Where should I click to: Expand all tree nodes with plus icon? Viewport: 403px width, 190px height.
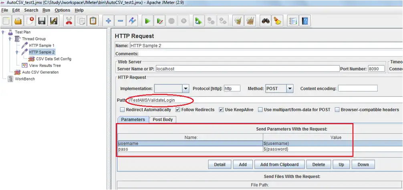click(x=108, y=21)
